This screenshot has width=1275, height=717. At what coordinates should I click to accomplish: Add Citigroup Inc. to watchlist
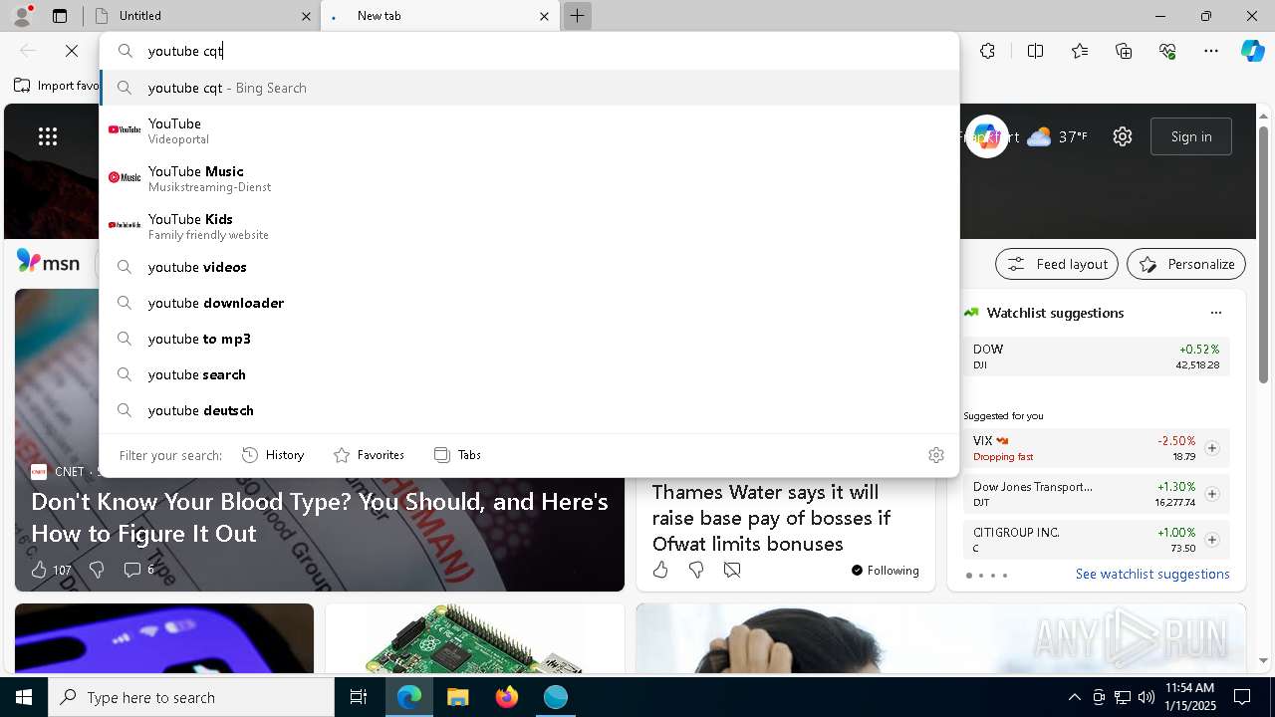point(1212,540)
